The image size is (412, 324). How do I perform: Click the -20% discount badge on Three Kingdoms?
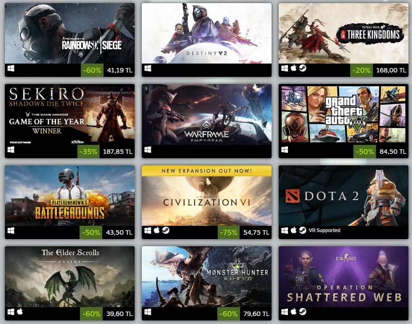click(361, 70)
